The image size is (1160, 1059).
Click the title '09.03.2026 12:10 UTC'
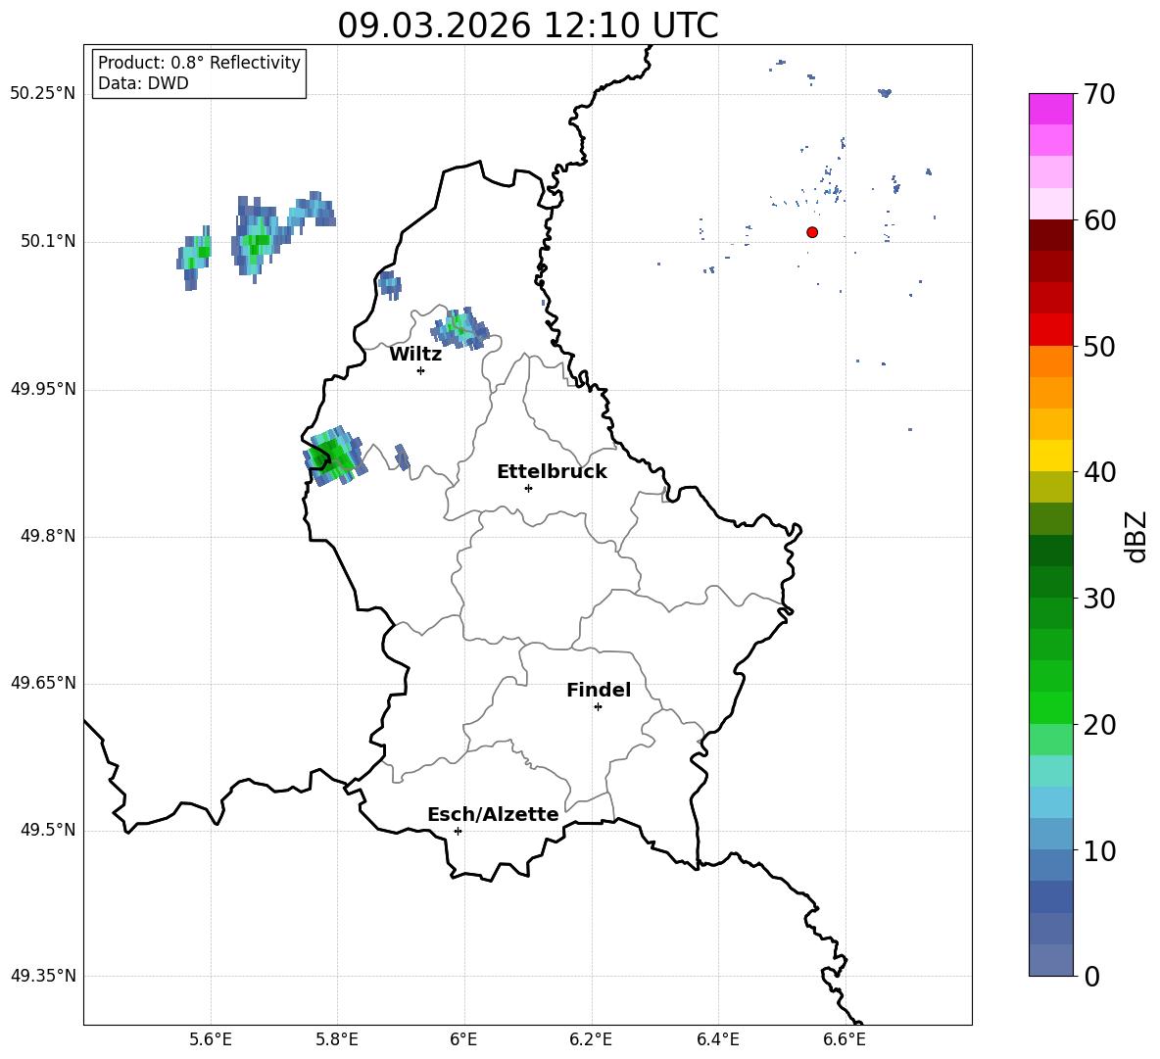pos(527,25)
